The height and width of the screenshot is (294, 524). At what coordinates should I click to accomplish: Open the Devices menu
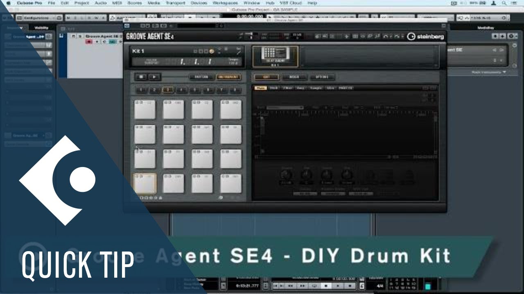coord(200,3)
